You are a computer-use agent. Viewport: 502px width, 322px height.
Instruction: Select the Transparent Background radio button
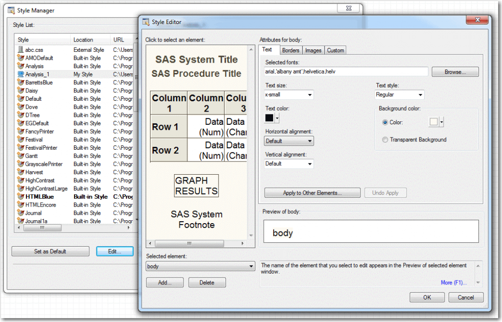(385, 139)
